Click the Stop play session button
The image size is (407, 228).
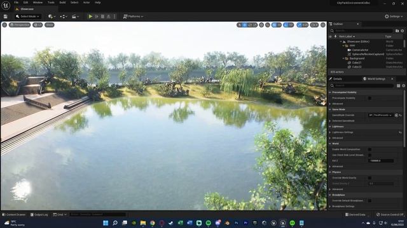point(102,16)
